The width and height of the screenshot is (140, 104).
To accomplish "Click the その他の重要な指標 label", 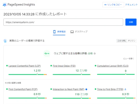I will [x=13, y=83].
